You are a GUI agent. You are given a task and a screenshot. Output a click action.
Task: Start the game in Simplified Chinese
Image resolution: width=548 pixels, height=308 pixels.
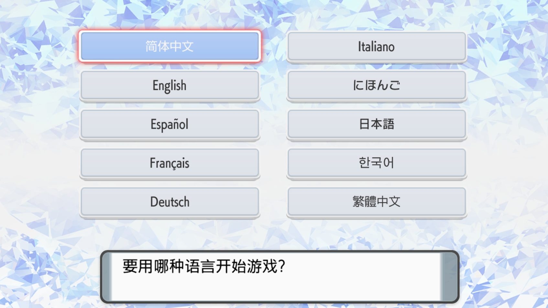170,46
